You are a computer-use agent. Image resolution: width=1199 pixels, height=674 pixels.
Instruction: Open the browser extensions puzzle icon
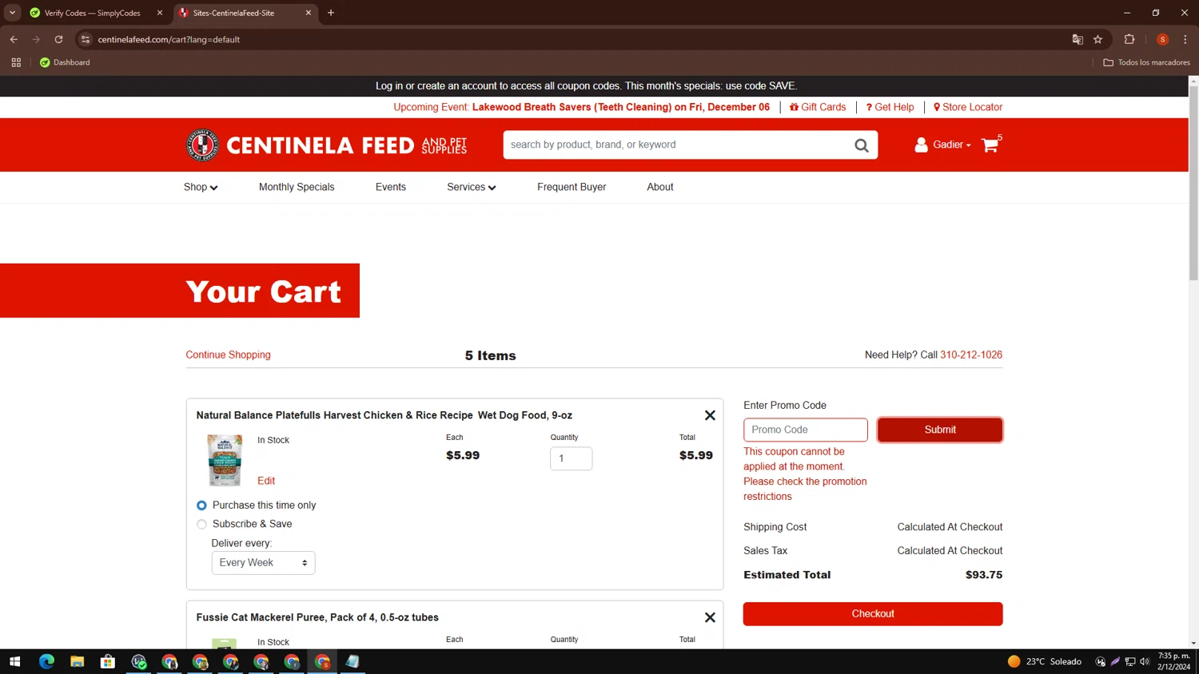[1129, 39]
